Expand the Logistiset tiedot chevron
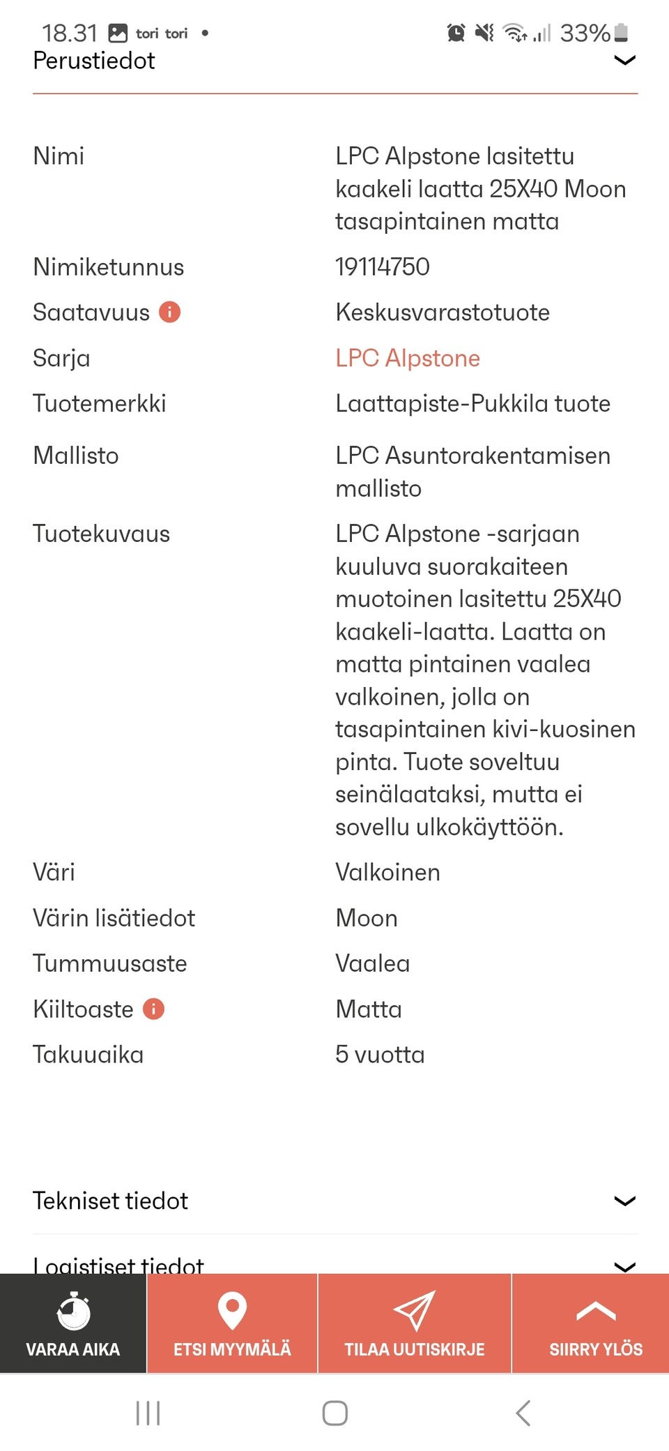669x1451 pixels. (624, 1265)
